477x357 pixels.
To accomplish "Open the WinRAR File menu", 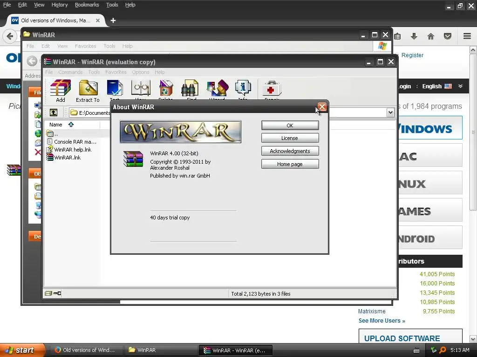I will pos(49,72).
